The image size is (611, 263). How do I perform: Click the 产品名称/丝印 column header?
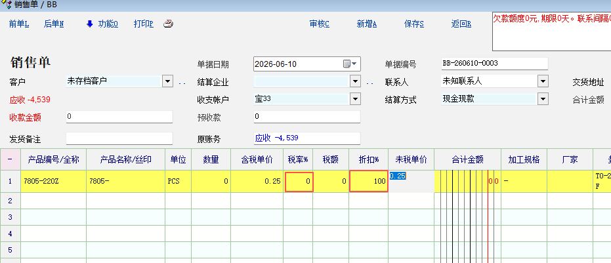126,159
